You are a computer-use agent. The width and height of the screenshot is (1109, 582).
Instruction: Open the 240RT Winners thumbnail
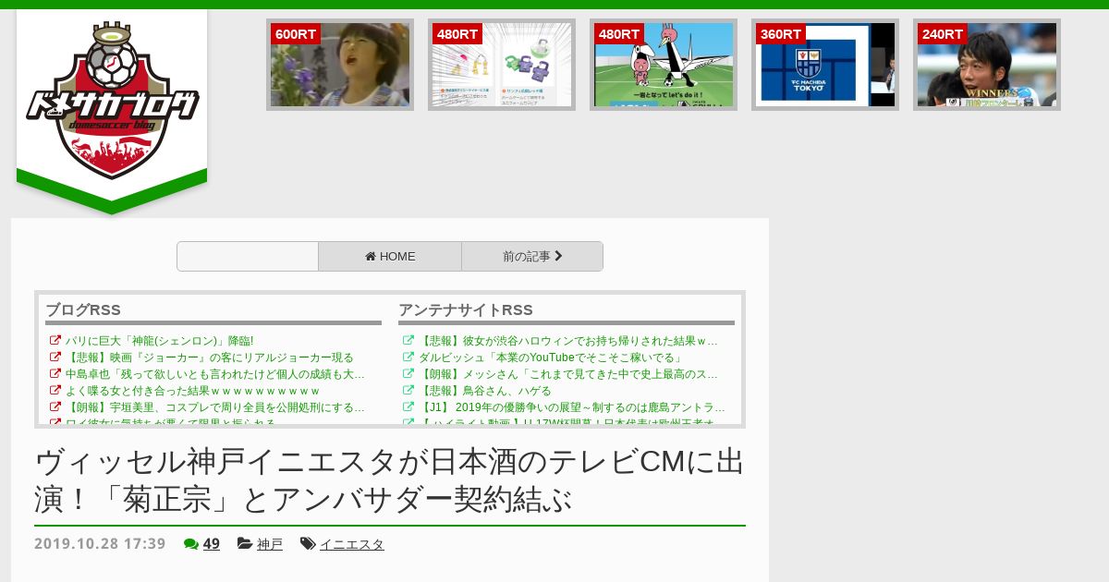pyautogui.click(x=987, y=65)
